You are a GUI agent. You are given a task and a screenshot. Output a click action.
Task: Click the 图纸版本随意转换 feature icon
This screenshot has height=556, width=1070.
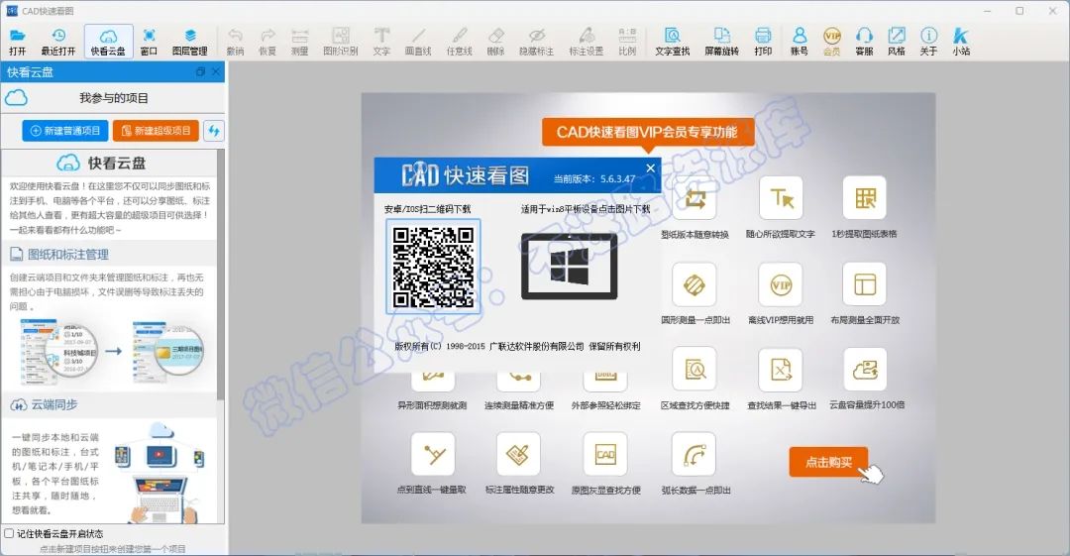point(694,198)
